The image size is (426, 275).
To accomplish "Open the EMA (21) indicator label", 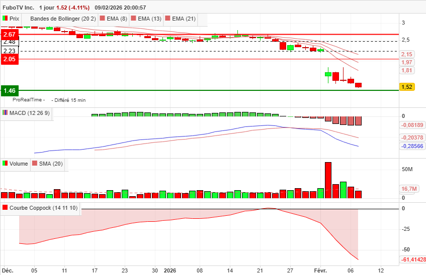I will click(x=184, y=19).
